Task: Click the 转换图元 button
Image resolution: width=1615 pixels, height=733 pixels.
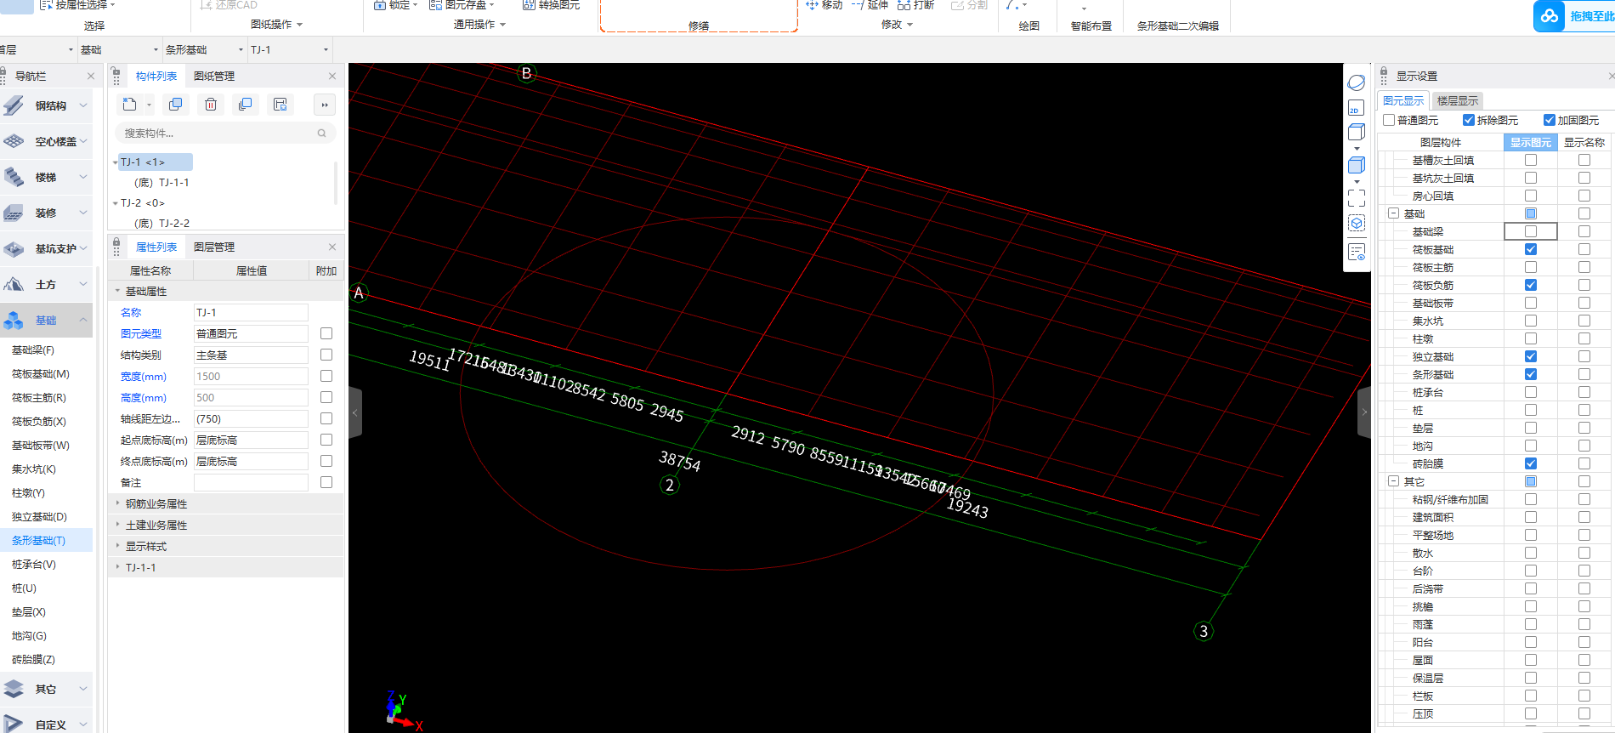Action: (x=552, y=5)
